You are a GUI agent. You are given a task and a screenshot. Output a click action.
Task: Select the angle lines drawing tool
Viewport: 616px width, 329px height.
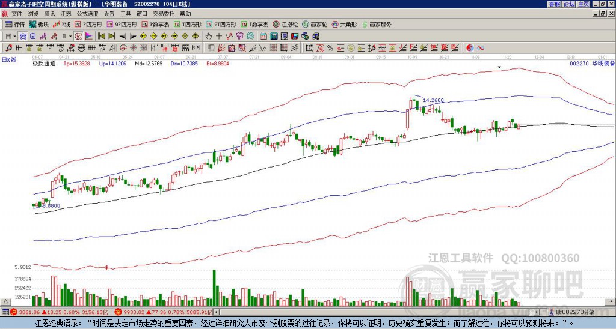(253, 48)
